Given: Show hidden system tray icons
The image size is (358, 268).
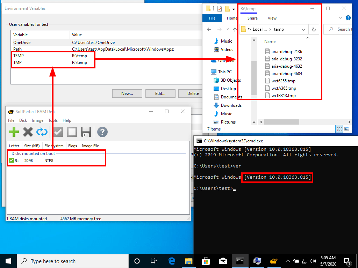Looking at the screenshot, I should [x=288, y=261].
